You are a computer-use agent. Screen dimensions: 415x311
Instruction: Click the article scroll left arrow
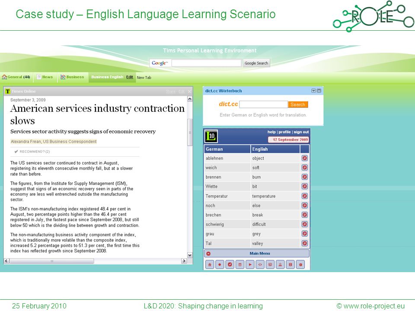click(x=6, y=261)
